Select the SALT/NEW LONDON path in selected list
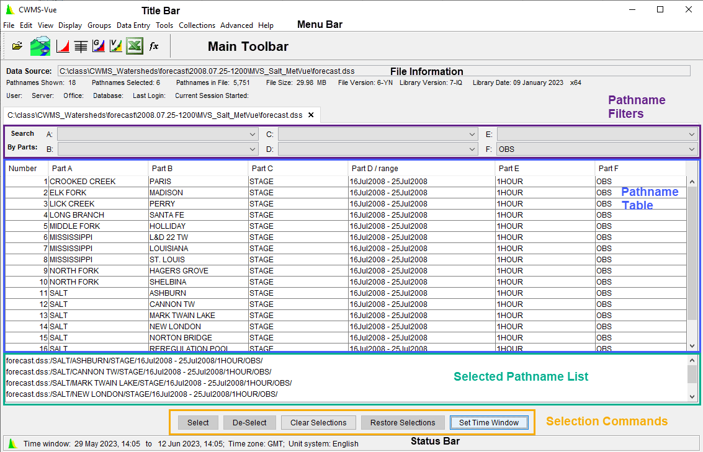This screenshot has height=452, width=703. tap(141, 394)
